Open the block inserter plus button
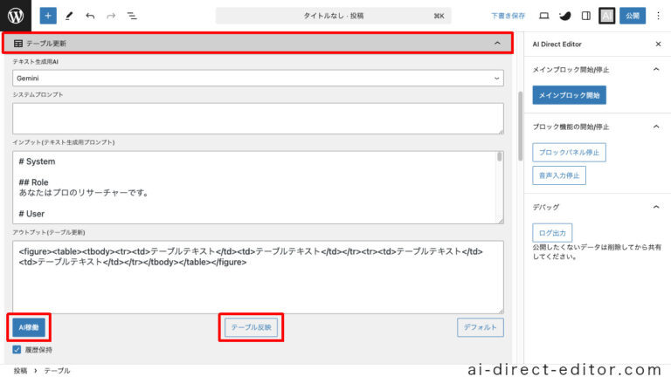The height and width of the screenshot is (377, 671). [x=48, y=16]
